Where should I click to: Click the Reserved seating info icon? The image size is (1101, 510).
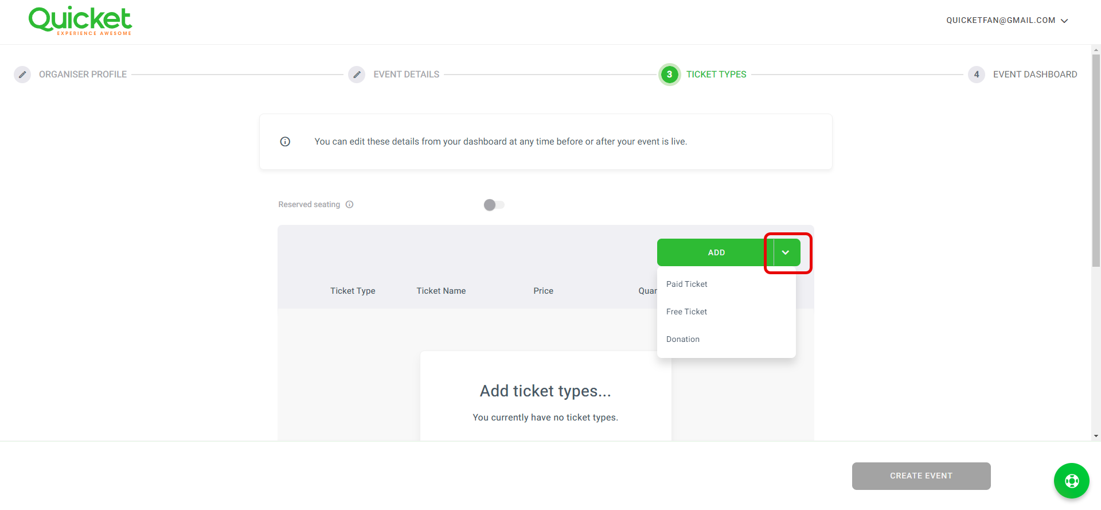click(349, 204)
